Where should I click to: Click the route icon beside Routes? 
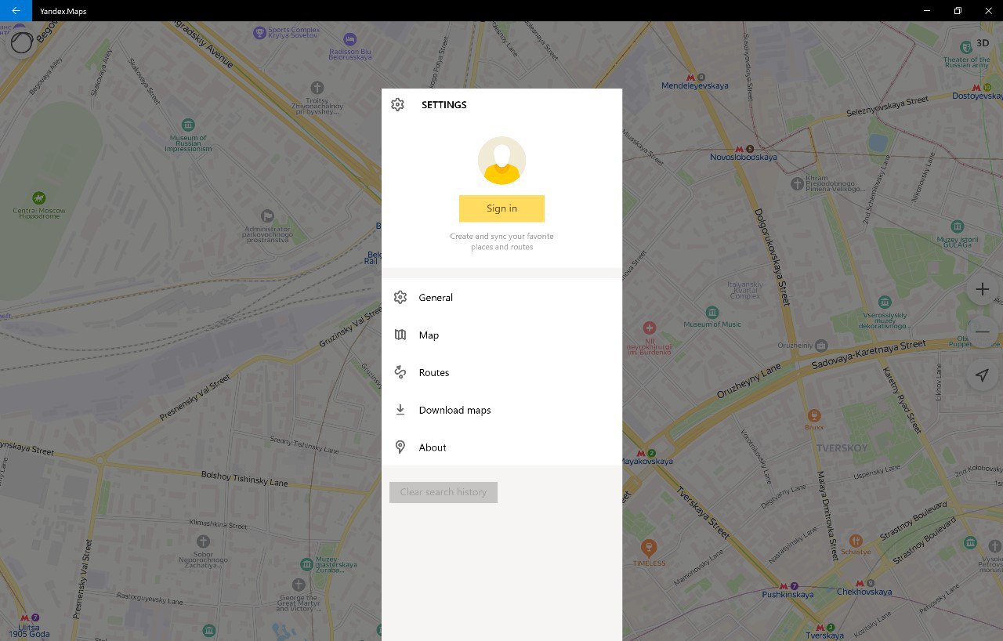[400, 372]
